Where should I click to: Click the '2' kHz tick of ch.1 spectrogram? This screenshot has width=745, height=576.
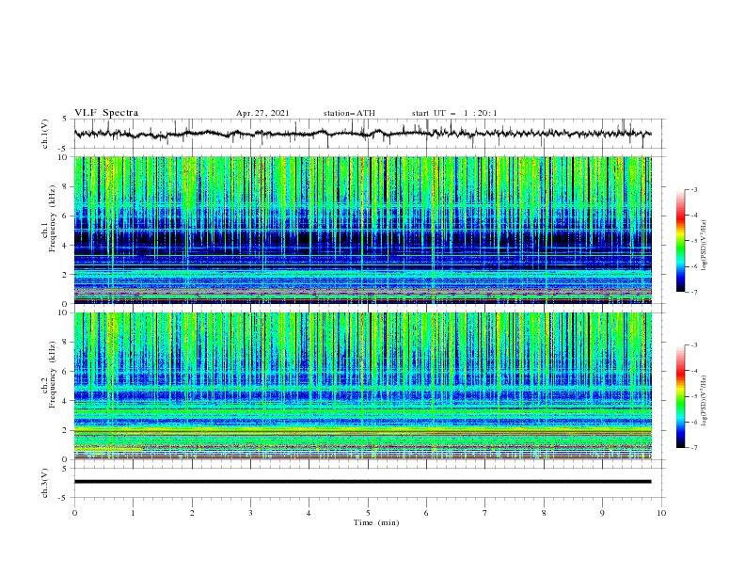tap(66, 275)
